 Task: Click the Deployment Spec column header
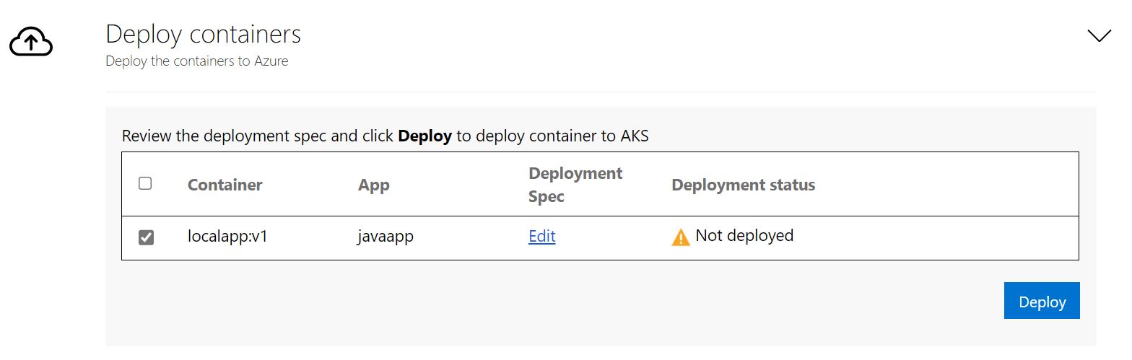point(575,185)
